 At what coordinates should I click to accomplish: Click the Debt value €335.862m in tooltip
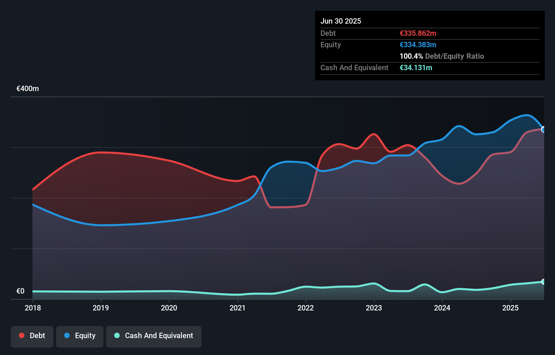(418, 33)
